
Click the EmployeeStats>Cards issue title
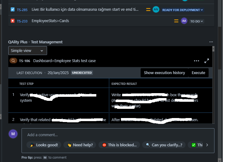pos(50,21)
